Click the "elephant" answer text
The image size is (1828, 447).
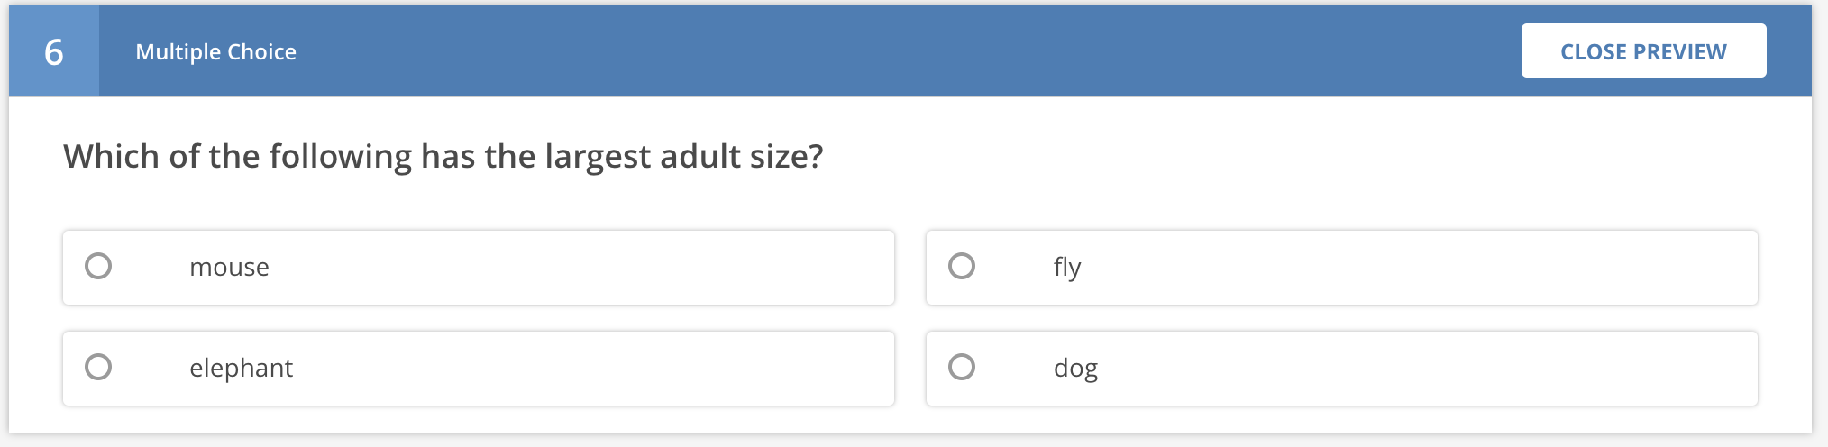[x=241, y=368]
